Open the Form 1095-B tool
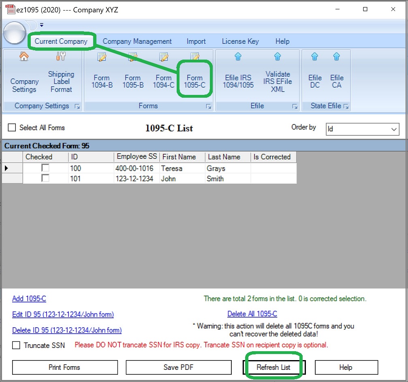The width and height of the screenshot is (408, 382). pyautogui.click(x=133, y=78)
